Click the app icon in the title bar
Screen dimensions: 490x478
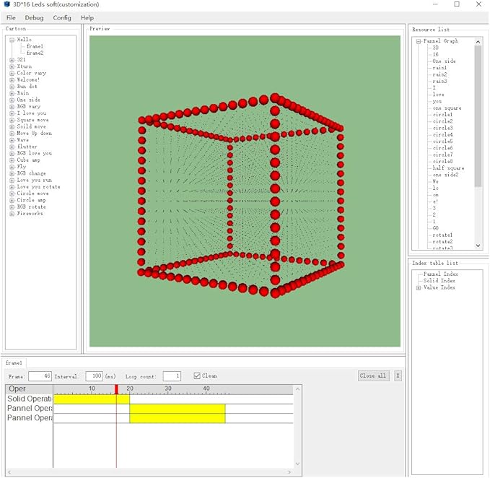(x=6, y=4)
